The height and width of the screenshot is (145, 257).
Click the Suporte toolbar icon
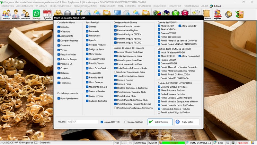pos(217,14)
